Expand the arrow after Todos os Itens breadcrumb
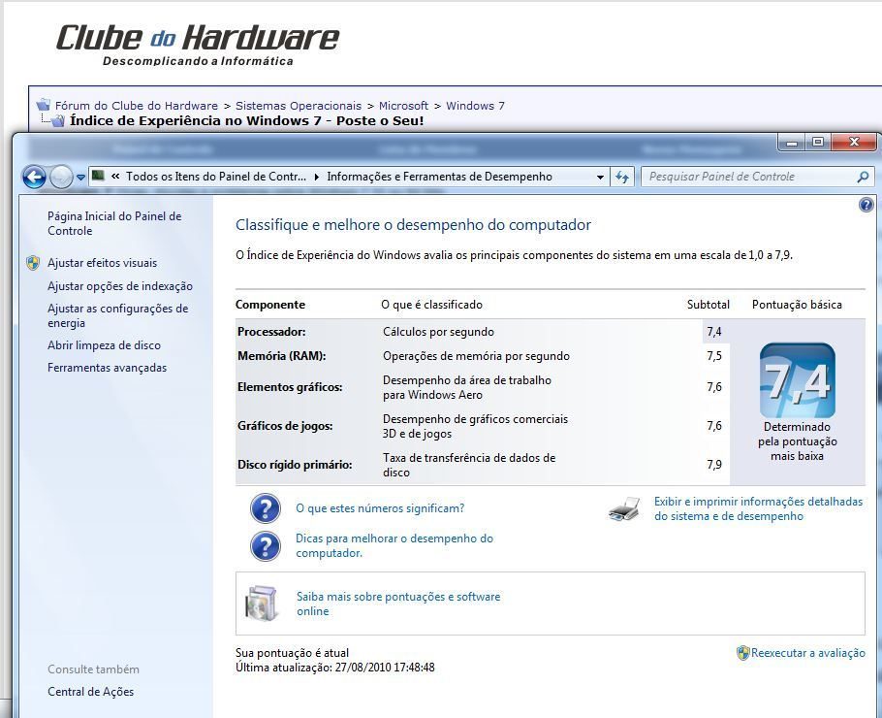Viewport: 882px width, 718px height. [x=317, y=177]
